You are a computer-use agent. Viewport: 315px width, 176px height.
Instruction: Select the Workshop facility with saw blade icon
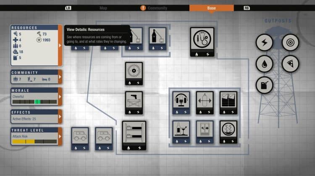point(134,74)
